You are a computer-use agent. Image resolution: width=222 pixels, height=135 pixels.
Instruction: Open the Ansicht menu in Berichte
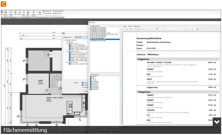(x=130, y=26)
